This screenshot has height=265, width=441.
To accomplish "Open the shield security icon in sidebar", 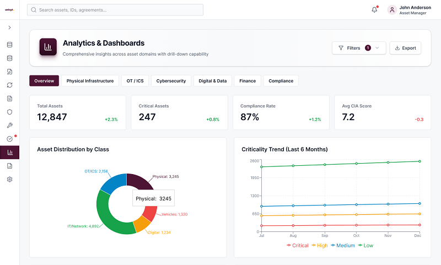I will coord(9,112).
